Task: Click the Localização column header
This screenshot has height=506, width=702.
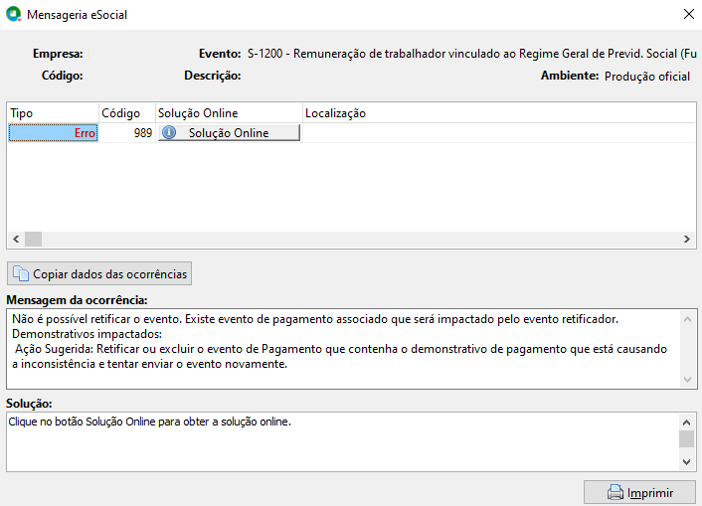Action: pos(499,113)
